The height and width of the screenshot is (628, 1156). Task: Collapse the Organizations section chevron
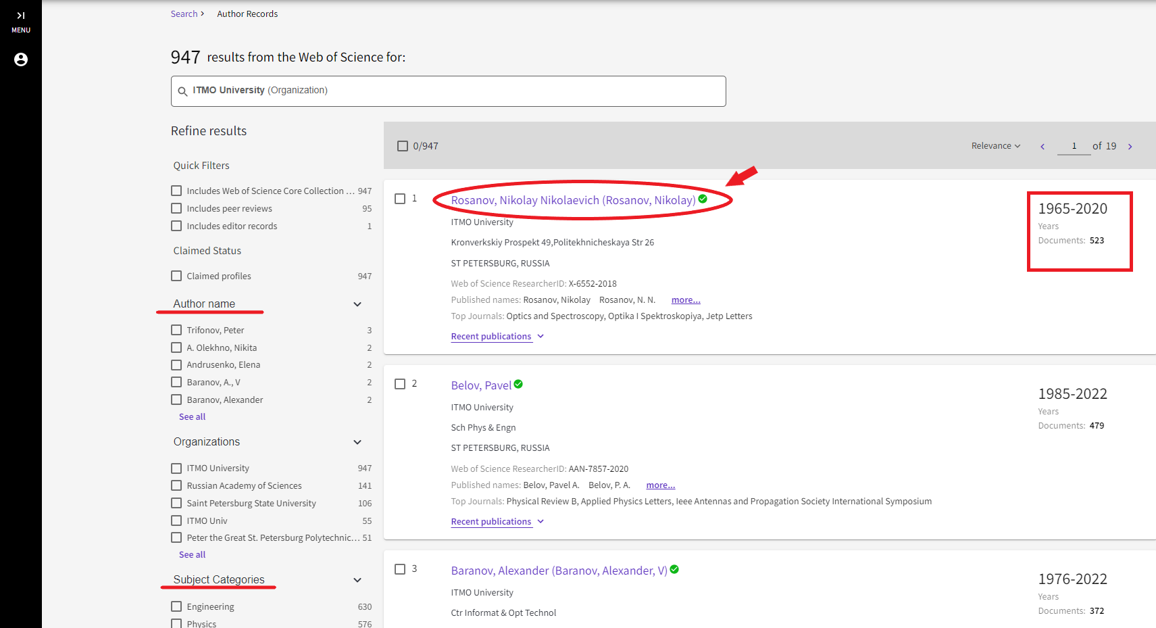357,442
